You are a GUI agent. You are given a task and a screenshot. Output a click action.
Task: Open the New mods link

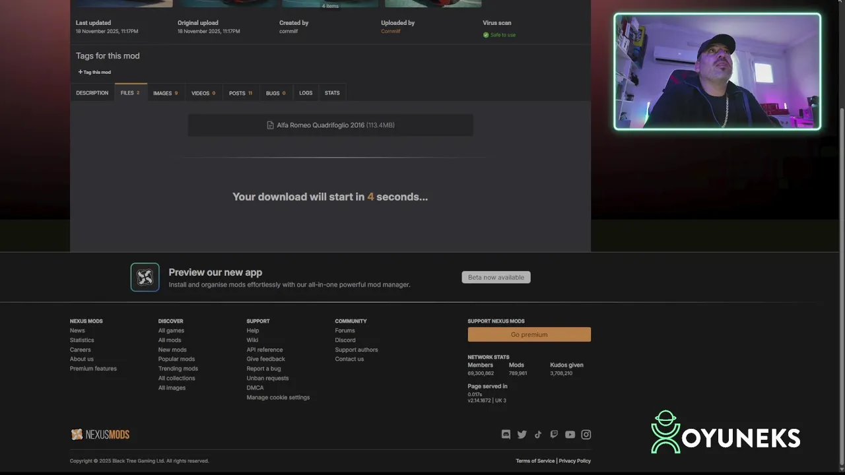tap(172, 350)
